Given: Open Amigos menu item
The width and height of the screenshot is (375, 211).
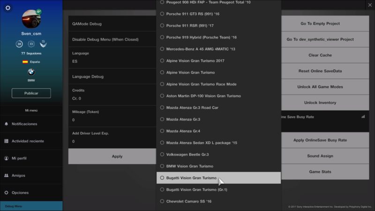Looking at the screenshot, I should point(31,175).
